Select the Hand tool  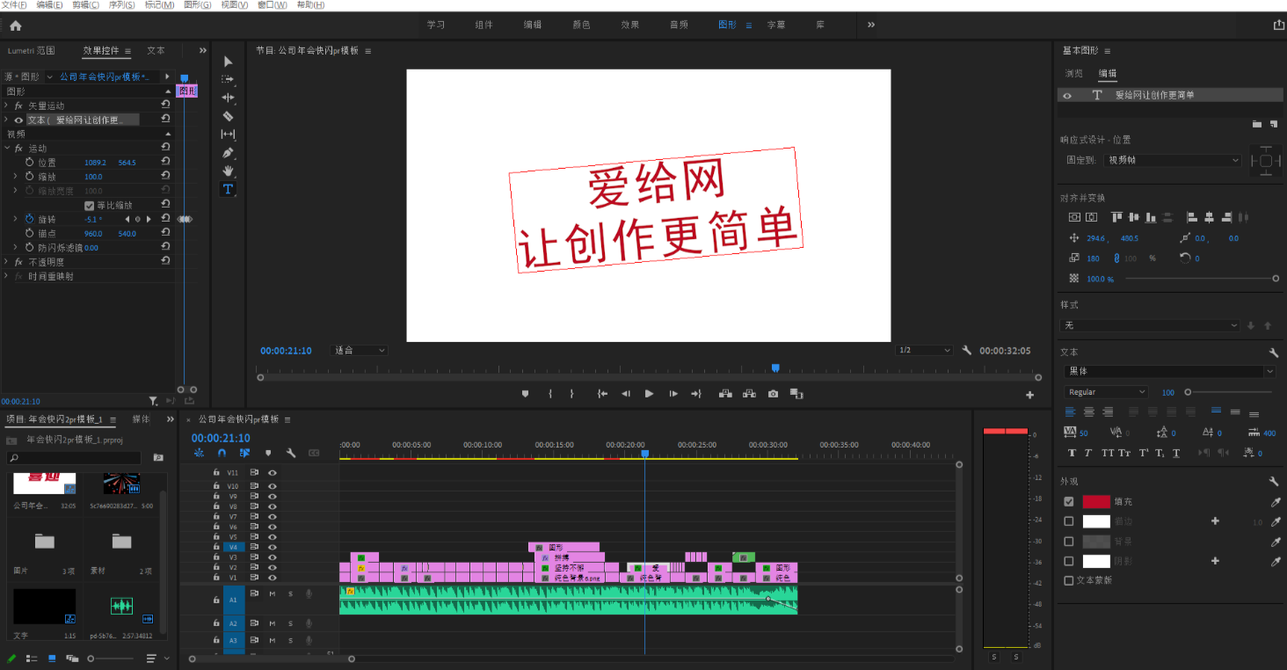click(228, 171)
